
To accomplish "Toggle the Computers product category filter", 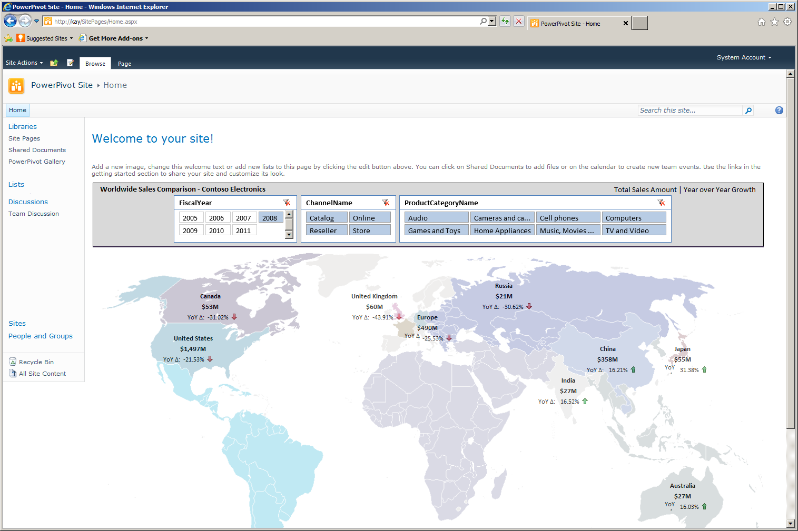I will point(634,218).
